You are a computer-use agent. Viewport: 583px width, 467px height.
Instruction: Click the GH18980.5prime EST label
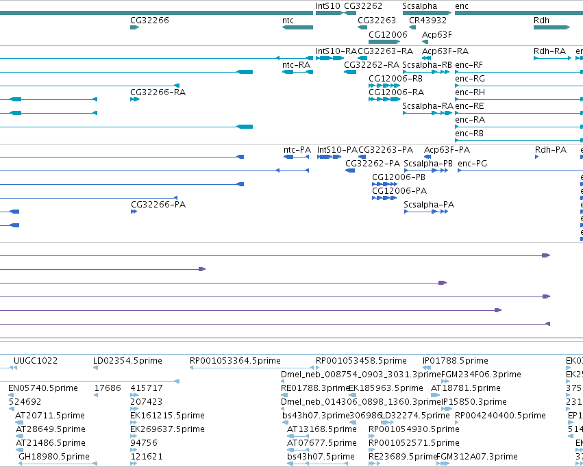pos(54,457)
